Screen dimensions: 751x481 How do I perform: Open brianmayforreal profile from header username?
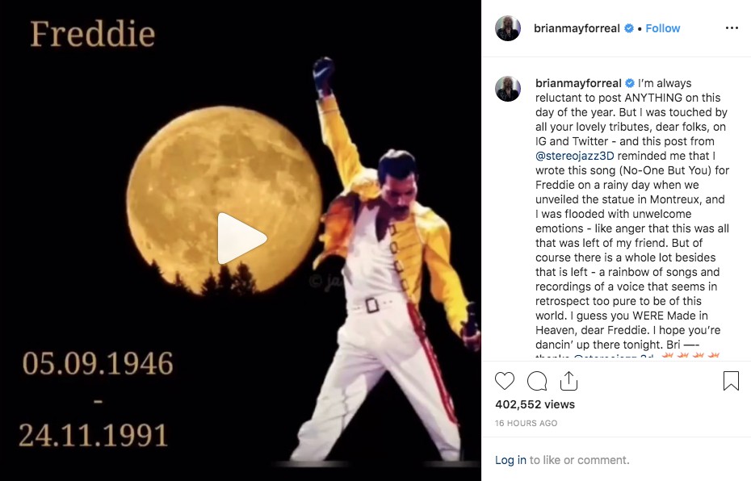coord(577,28)
